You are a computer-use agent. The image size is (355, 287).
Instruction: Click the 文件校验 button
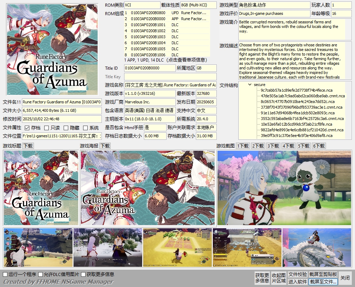297,274
